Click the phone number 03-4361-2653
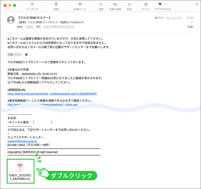Viewport: 201px width, 189px height. [x=16, y=145]
